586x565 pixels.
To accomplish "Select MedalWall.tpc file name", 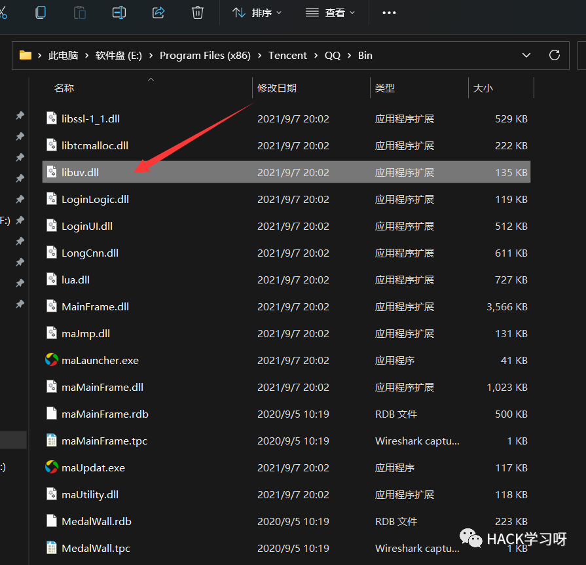I will (96, 548).
